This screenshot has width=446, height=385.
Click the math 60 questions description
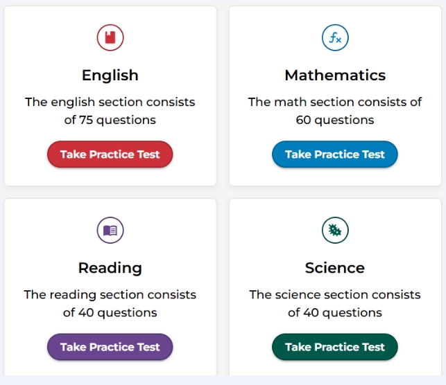(x=335, y=111)
